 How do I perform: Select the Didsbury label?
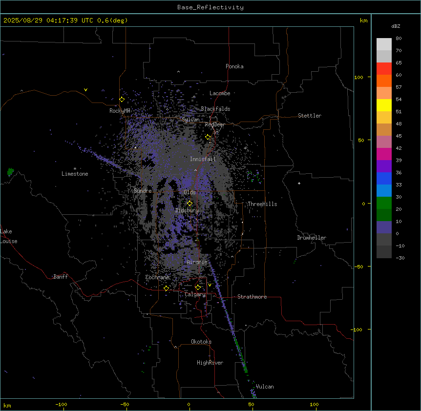[x=187, y=210]
